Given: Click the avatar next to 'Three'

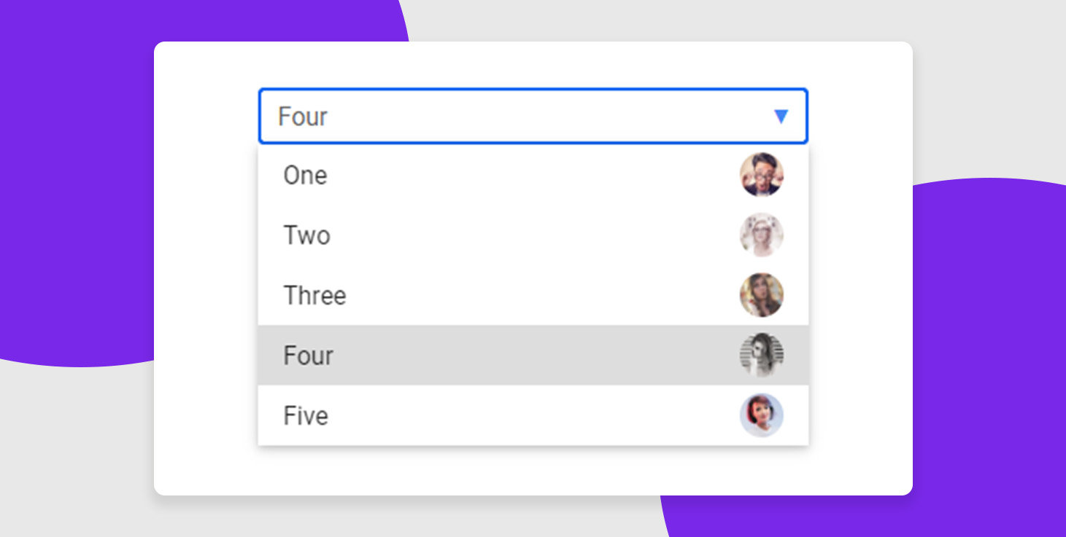Looking at the screenshot, I should click(761, 295).
